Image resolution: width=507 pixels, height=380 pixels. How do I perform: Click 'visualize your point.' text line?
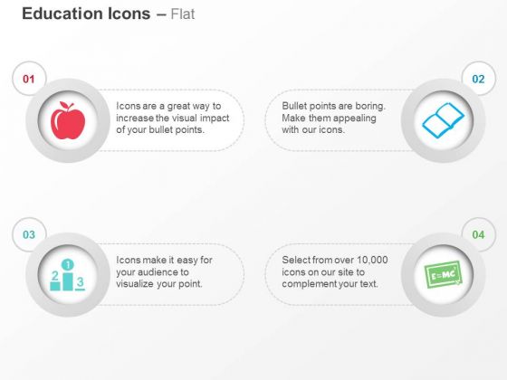click(159, 284)
